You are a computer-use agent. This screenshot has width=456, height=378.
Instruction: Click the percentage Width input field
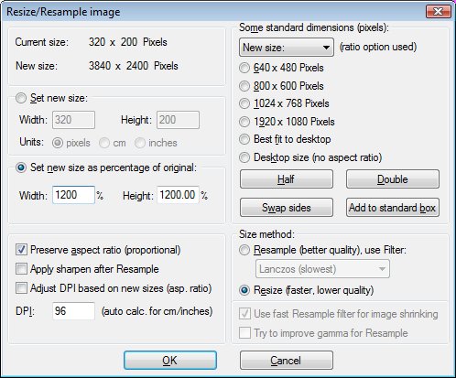tap(73, 195)
